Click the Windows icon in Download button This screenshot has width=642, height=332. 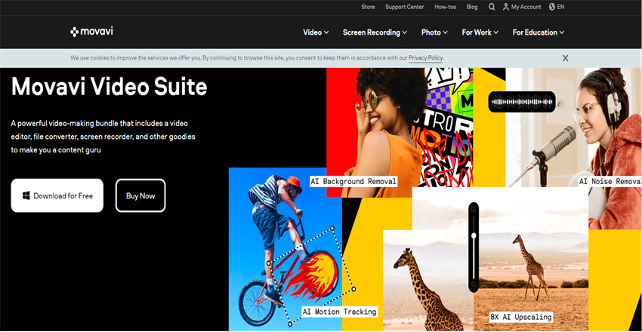pos(26,196)
